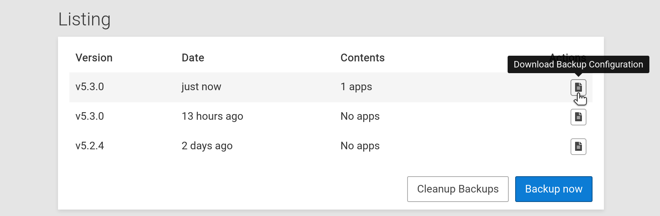This screenshot has height=216, width=660.
Task: Select the v5.3.0 version cell created just now
Action: pyautogui.click(x=90, y=87)
